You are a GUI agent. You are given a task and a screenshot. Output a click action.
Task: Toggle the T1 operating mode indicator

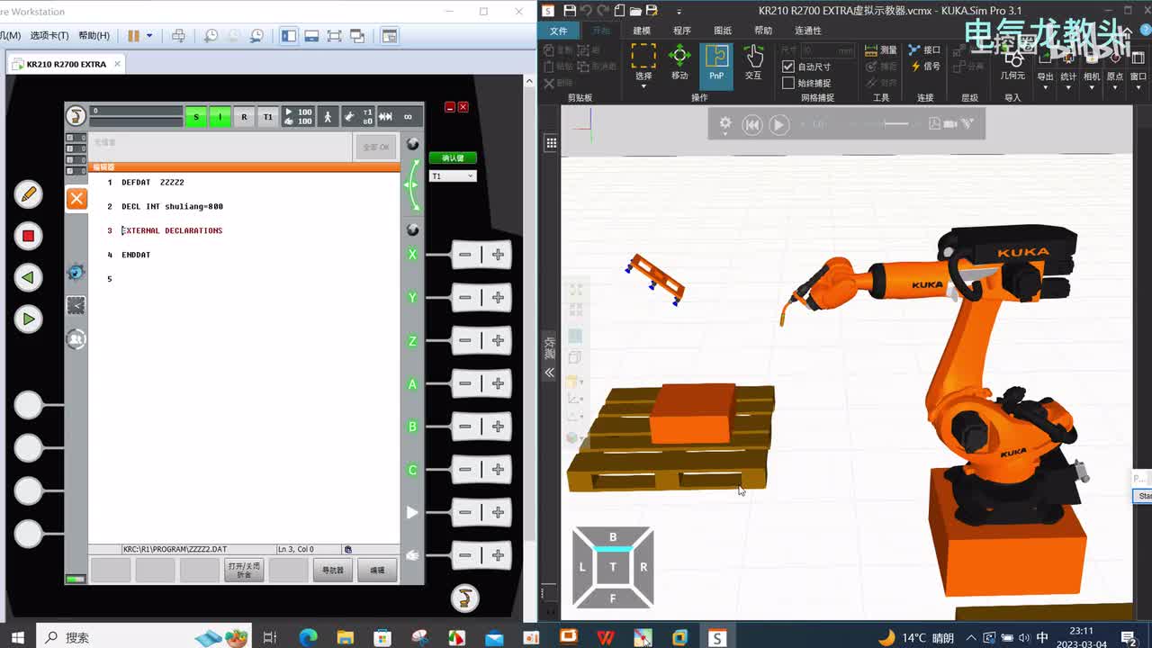[267, 116]
